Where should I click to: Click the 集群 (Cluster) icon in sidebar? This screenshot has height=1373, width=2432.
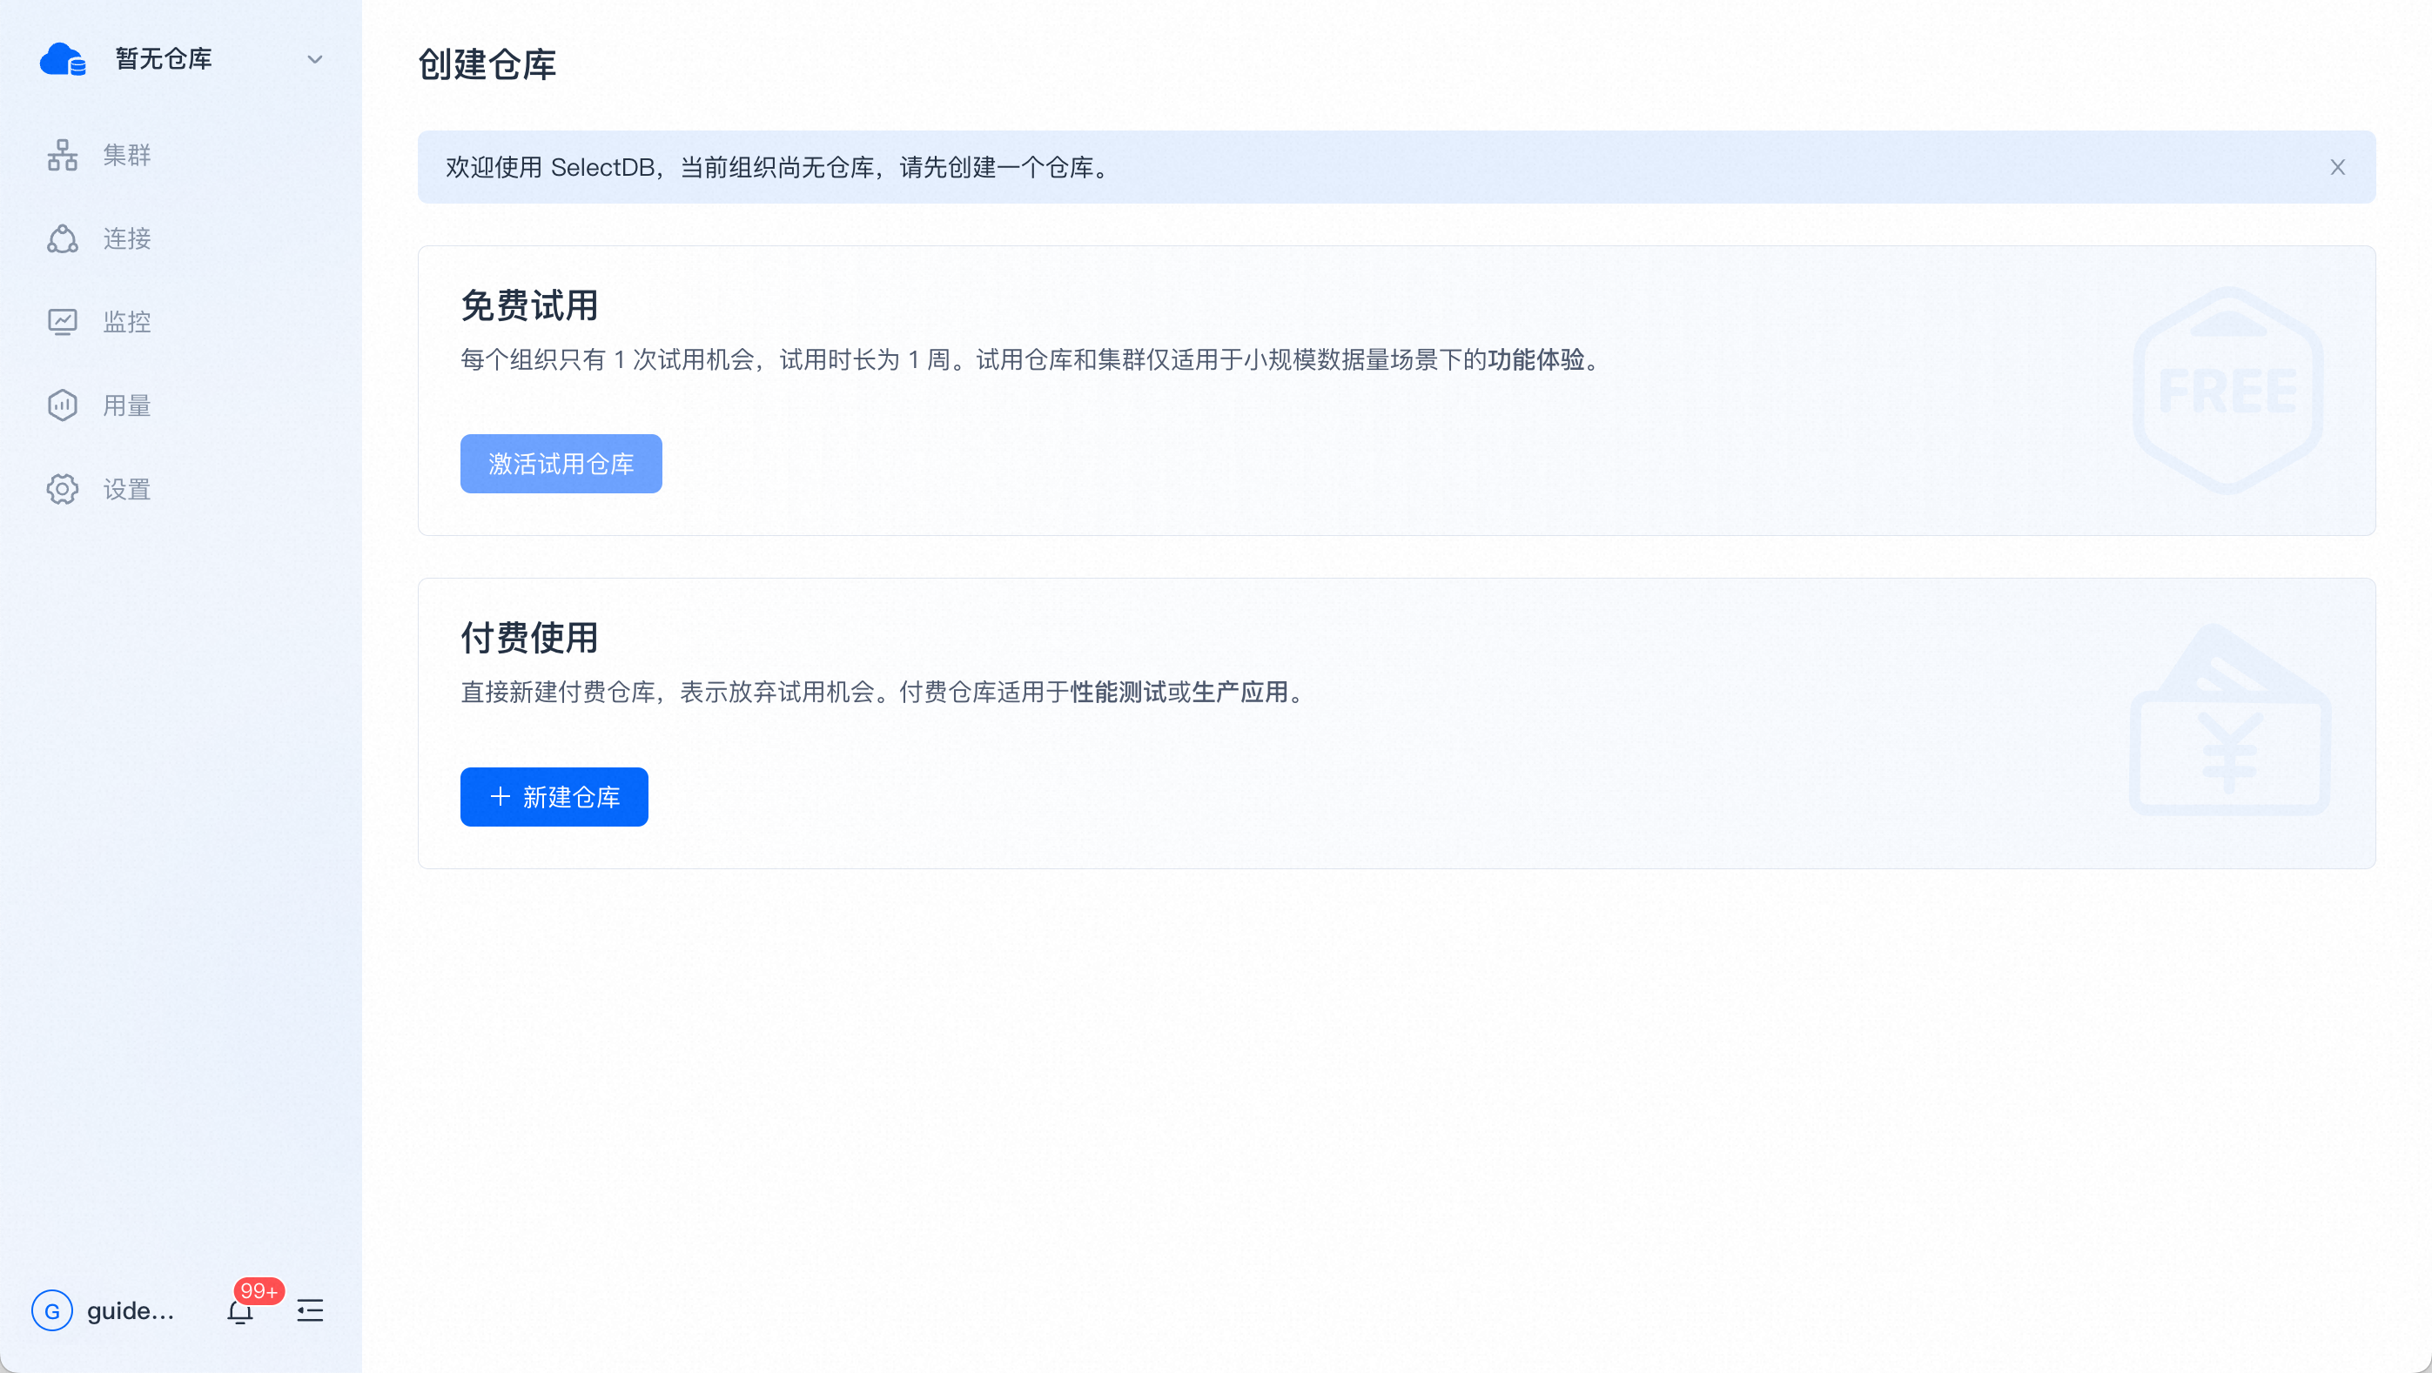[x=62, y=154]
